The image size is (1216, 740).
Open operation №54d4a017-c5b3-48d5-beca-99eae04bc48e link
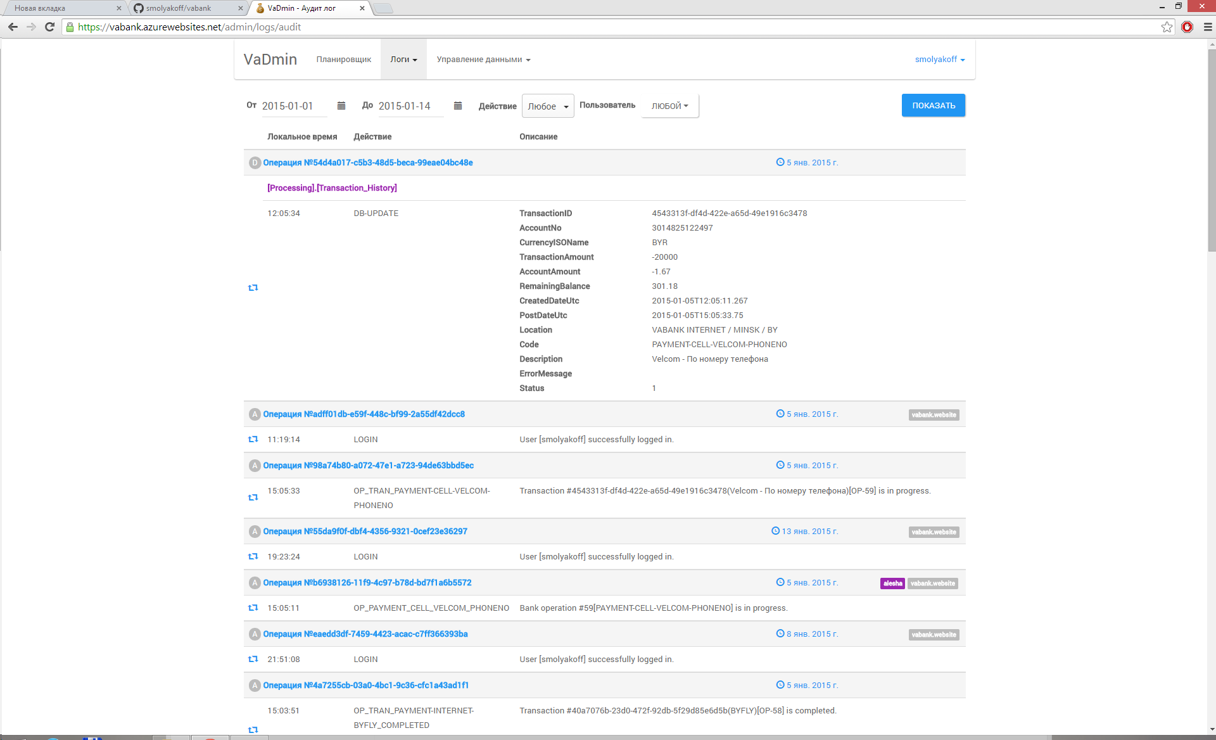368,163
